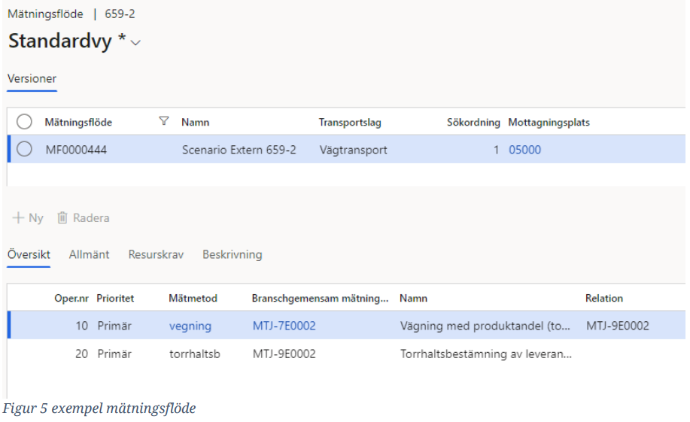Open the 05000 Mottagningsplats link

click(524, 150)
